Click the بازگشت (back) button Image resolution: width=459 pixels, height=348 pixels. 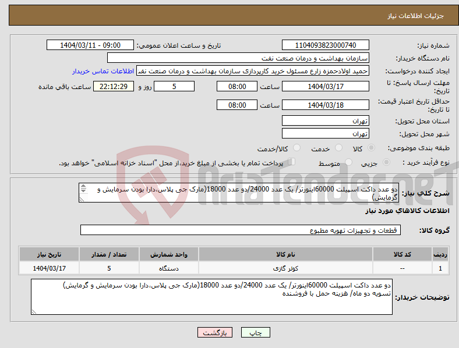tap(215, 332)
